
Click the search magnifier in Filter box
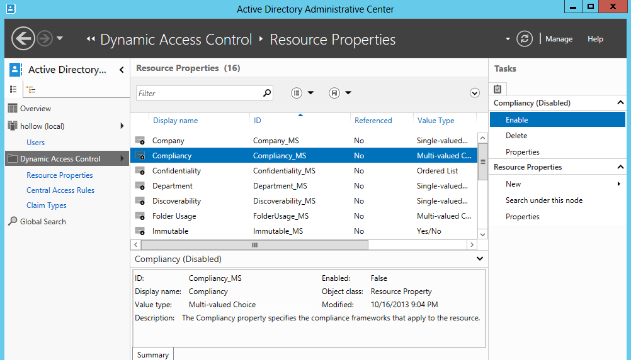267,93
